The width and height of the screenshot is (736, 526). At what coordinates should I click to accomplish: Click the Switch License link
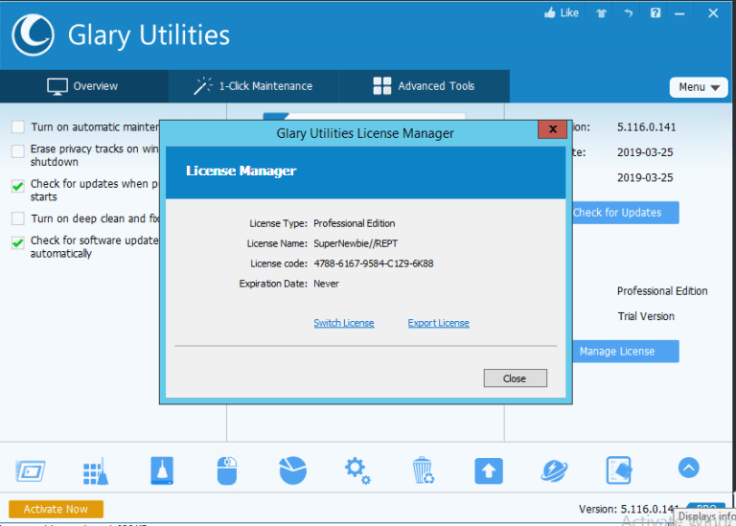[x=344, y=323]
